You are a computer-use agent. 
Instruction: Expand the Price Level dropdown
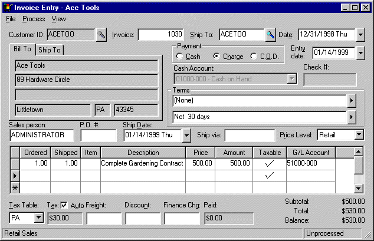coord(360,135)
